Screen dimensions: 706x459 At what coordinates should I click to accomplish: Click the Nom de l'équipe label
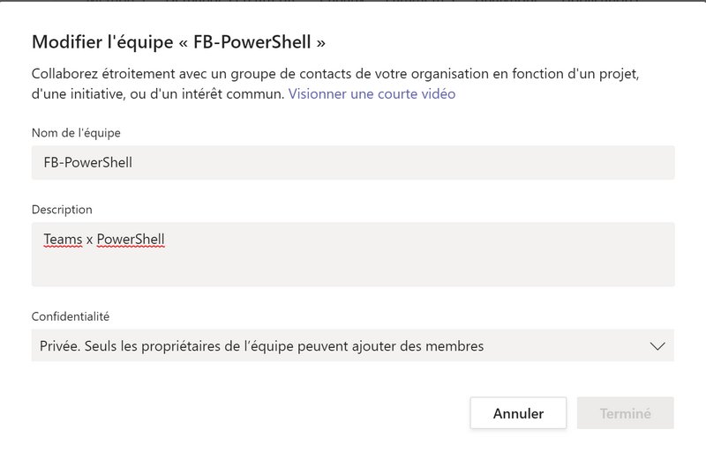76,133
